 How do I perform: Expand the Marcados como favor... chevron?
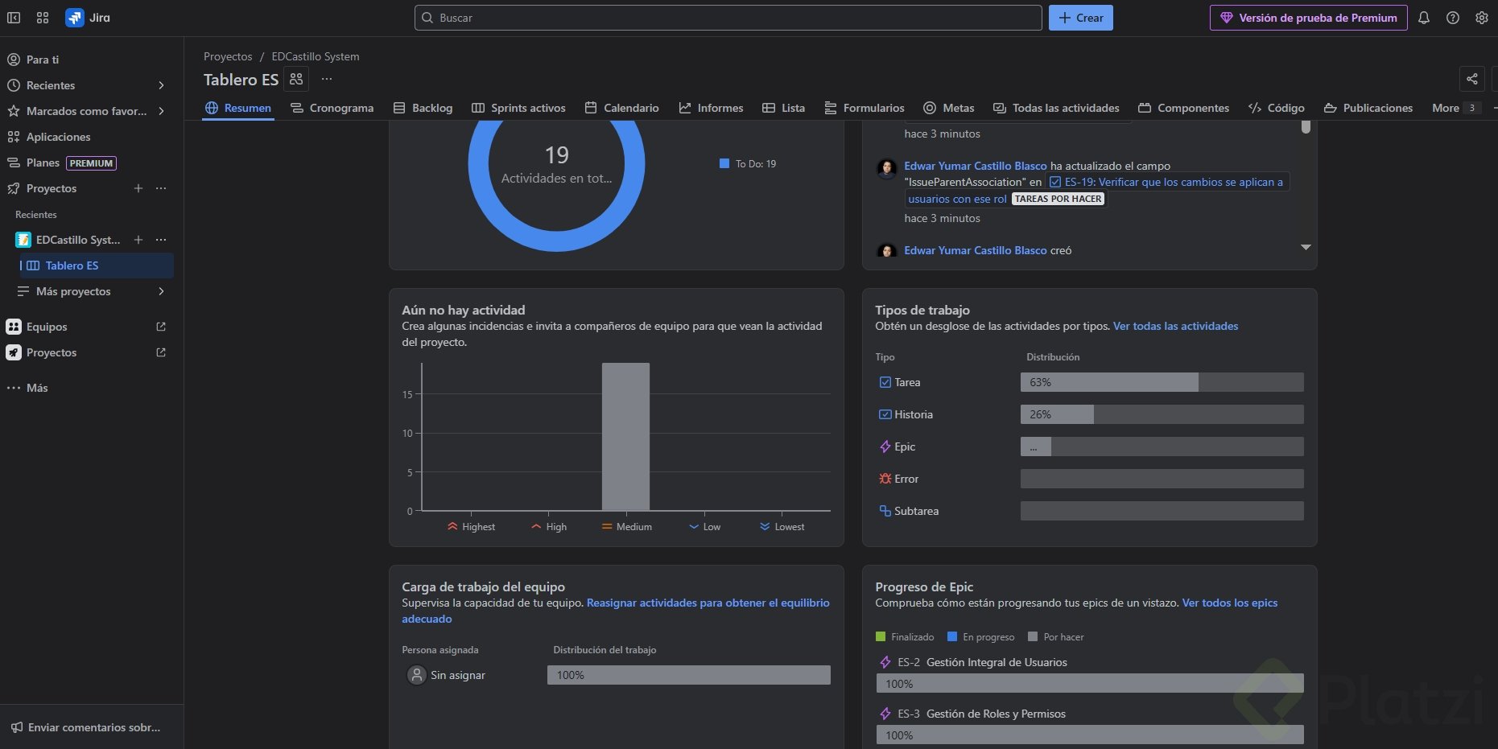pos(161,111)
